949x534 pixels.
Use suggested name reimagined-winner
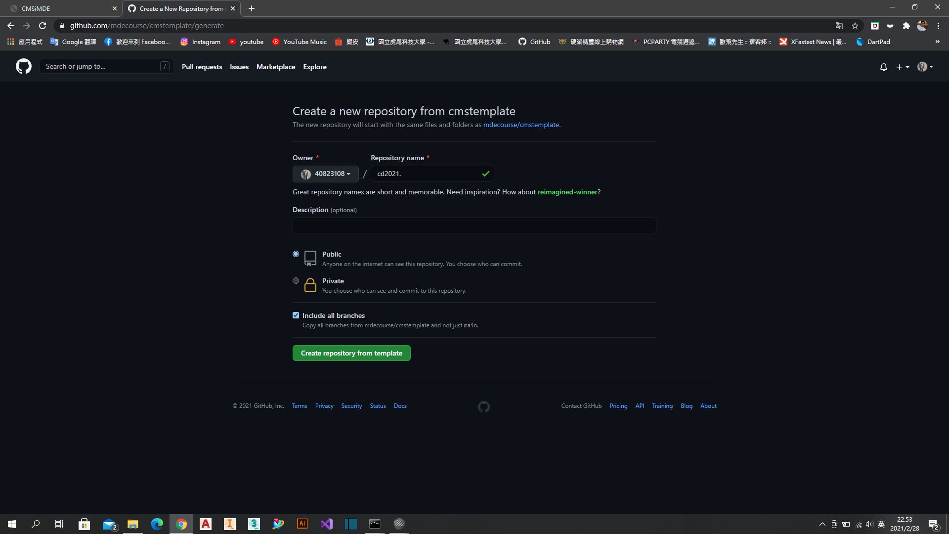coord(567,192)
